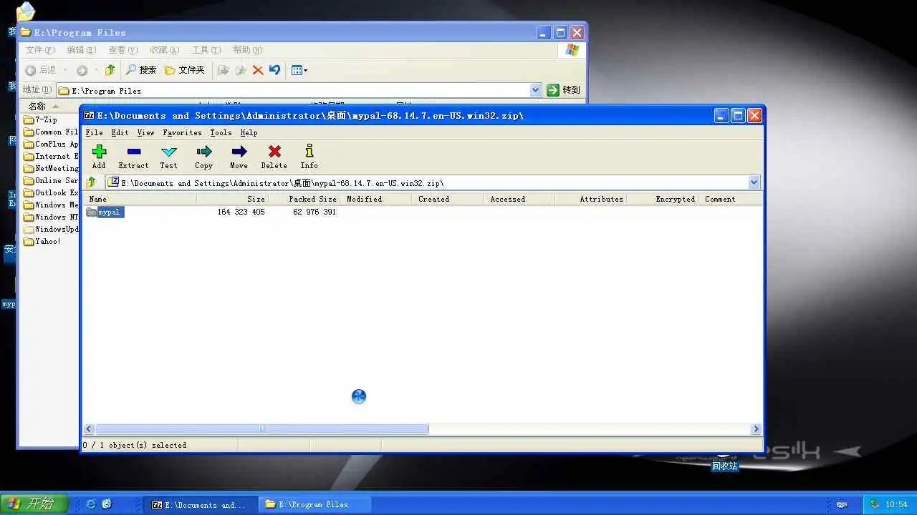Image resolution: width=917 pixels, height=515 pixels.
Task: Click the Go (转到) button in Explorer
Action: (x=564, y=90)
